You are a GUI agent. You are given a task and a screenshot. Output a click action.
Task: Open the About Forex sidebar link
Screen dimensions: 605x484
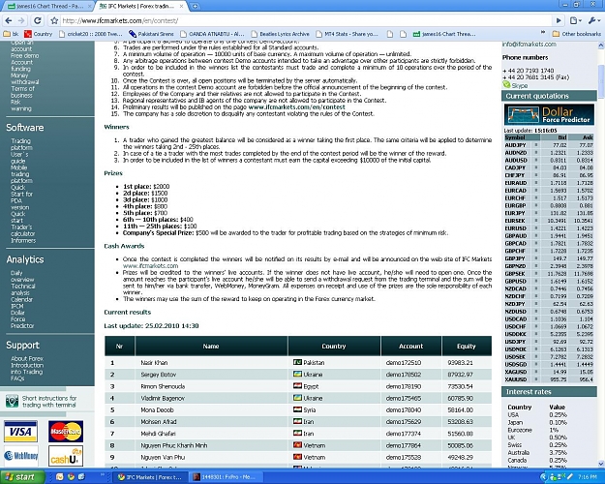pyautogui.click(x=27, y=358)
